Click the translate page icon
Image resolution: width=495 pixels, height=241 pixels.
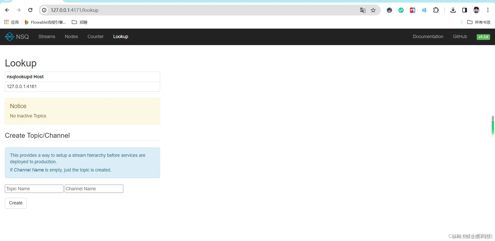363,10
